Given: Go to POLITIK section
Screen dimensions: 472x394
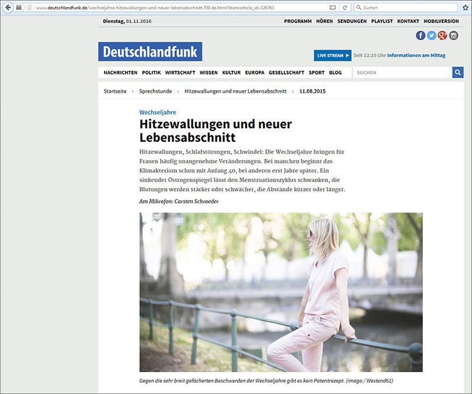Looking at the screenshot, I should 151,73.
